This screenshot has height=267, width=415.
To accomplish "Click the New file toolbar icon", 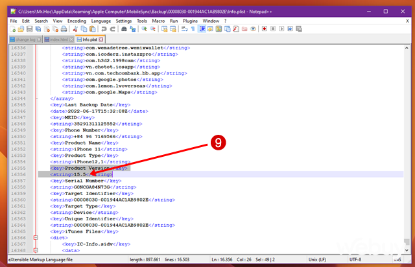I will 13,30.
